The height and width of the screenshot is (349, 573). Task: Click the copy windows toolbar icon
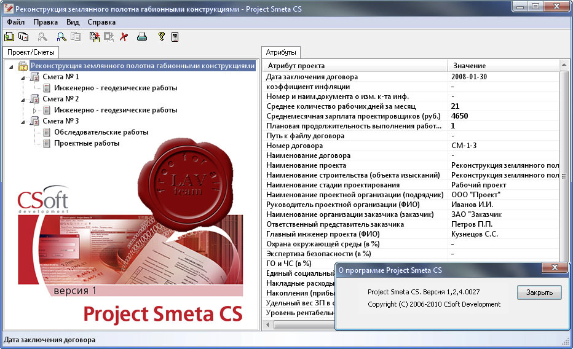[23, 36]
